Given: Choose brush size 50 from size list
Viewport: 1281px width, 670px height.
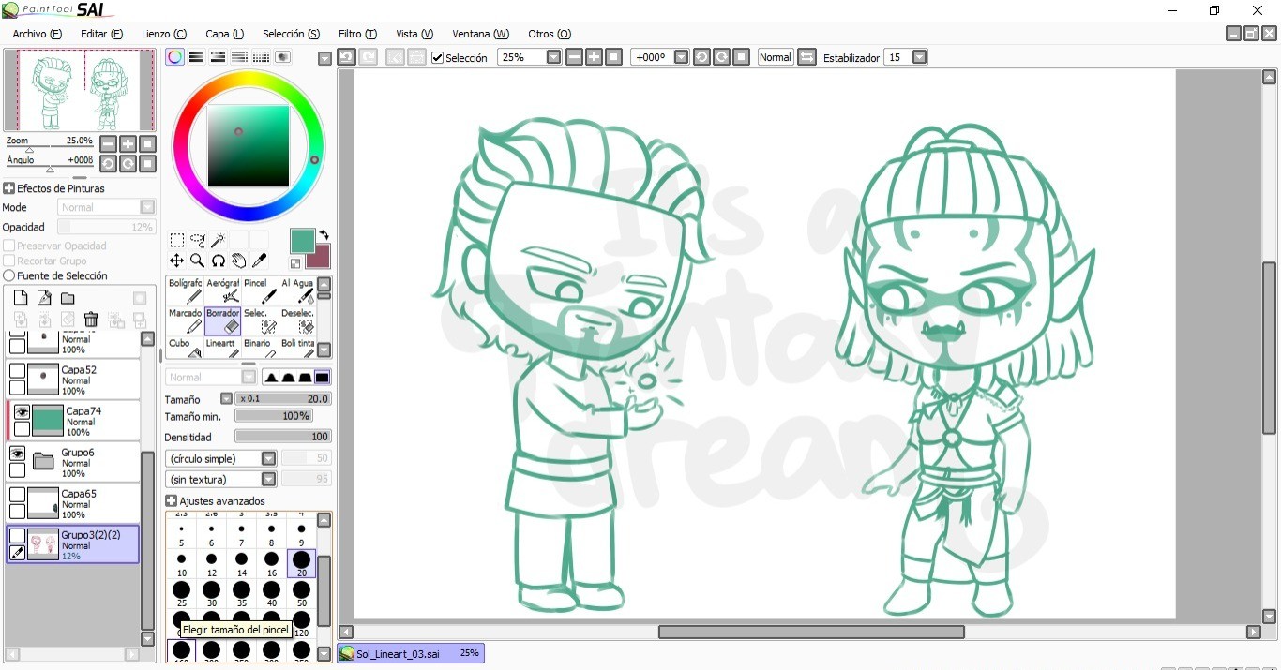Looking at the screenshot, I should coord(301,590).
